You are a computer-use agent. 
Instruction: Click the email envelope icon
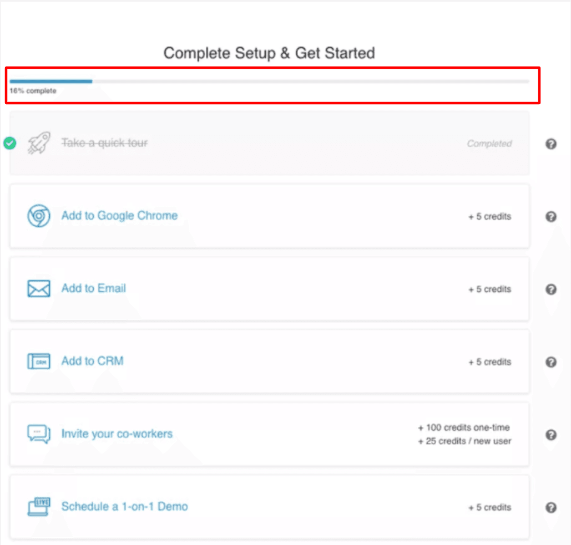38,288
